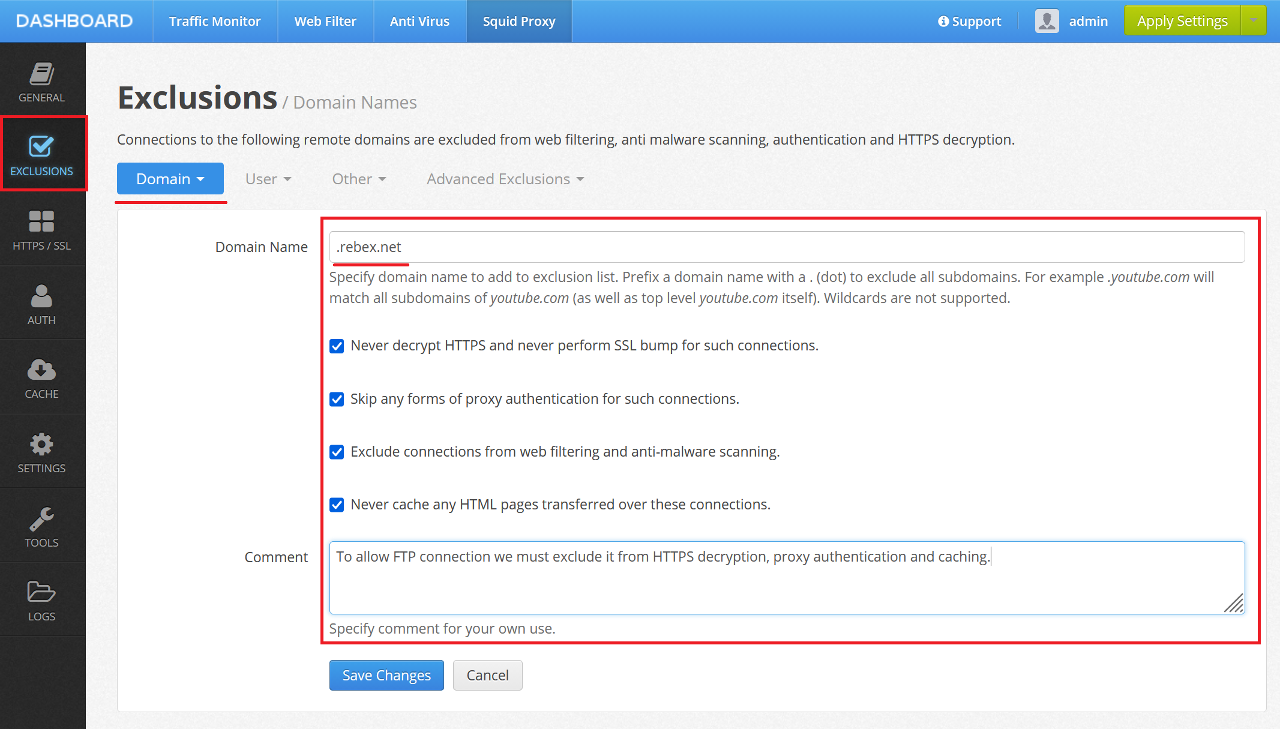
Task: Open the Advanced Exclusions dropdown
Action: coord(505,179)
